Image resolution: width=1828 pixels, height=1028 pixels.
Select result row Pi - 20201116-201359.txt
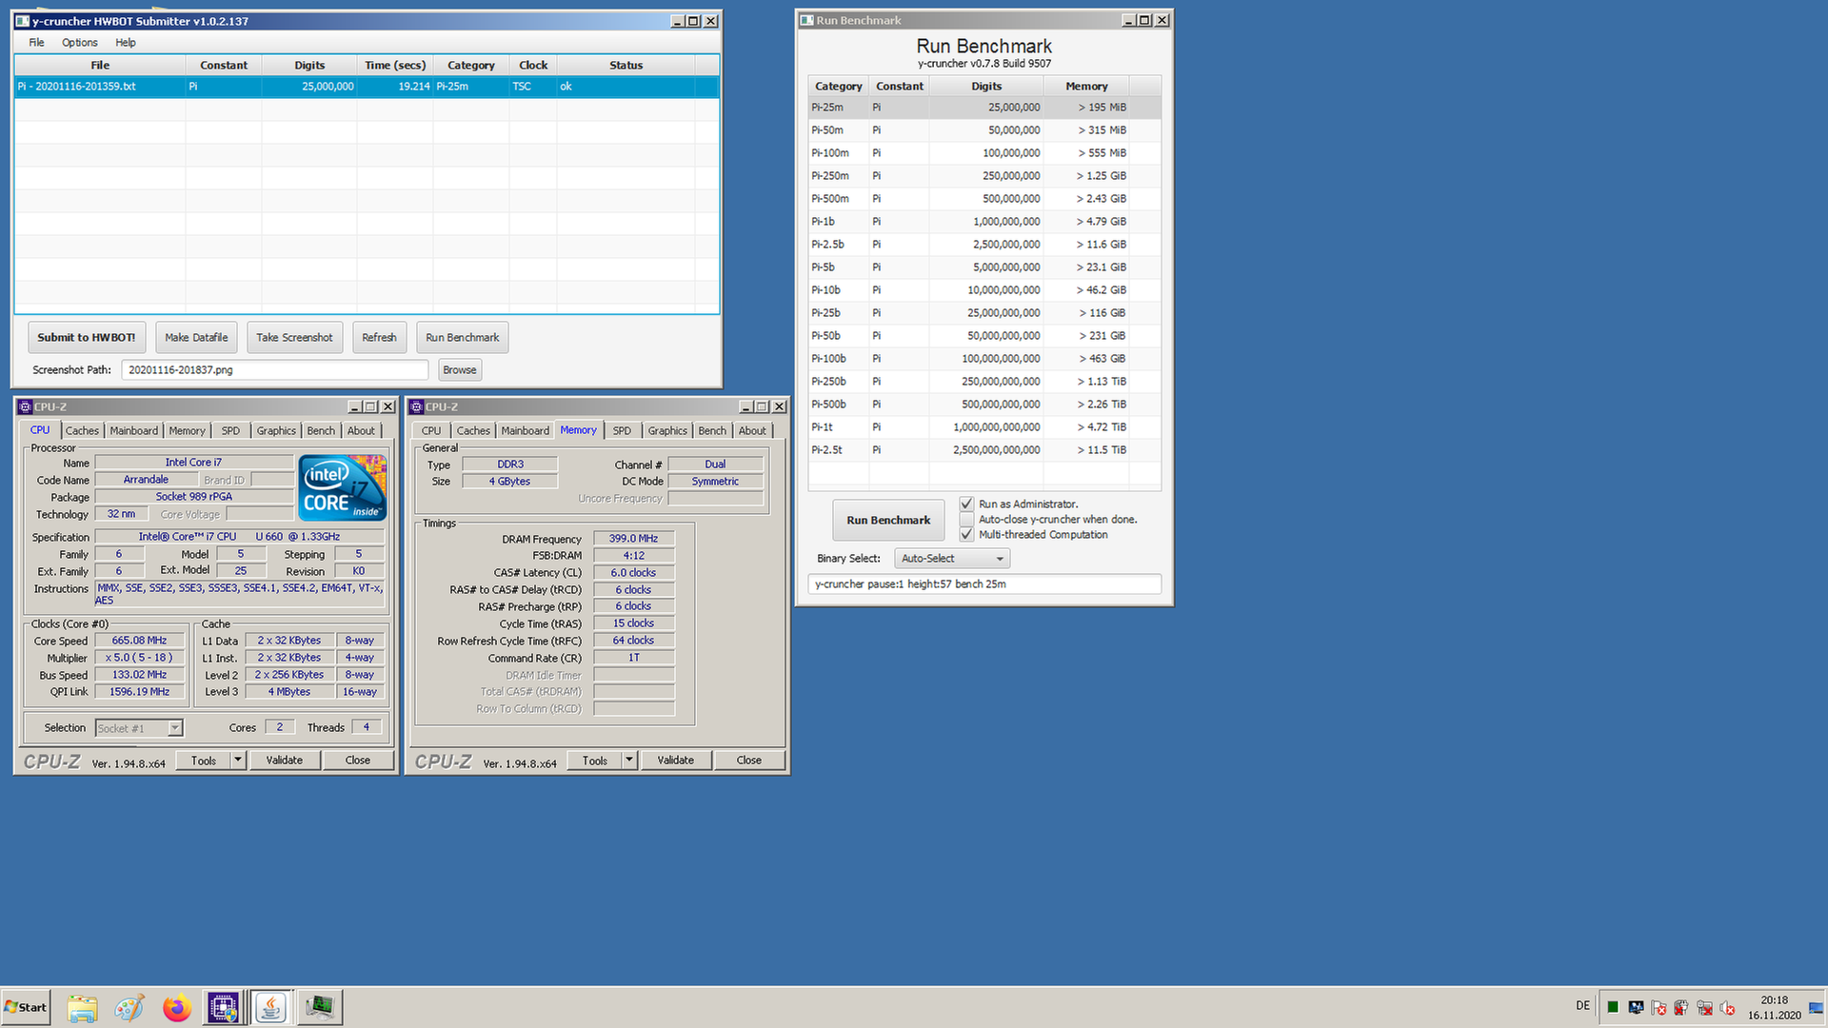point(367,87)
